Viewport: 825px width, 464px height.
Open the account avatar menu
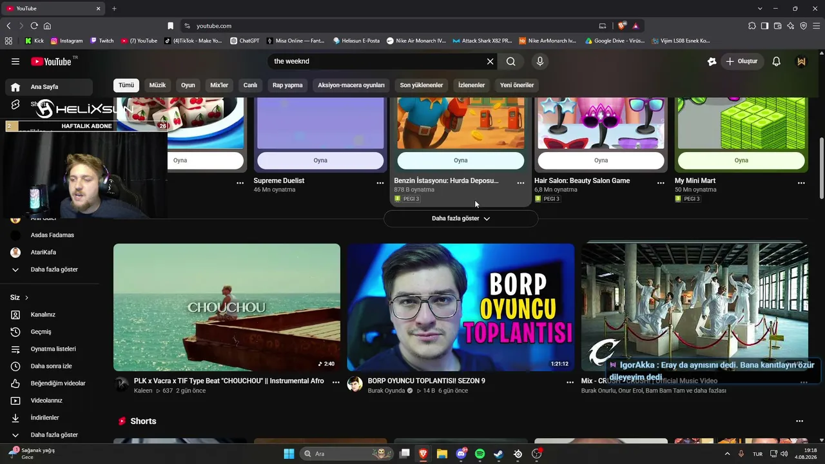point(802,61)
